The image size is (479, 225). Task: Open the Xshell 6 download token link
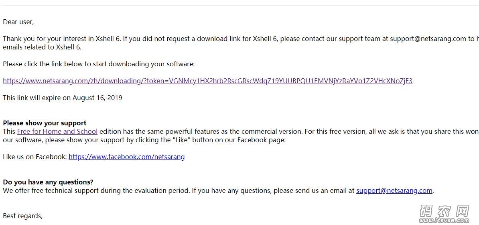(x=208, y=81)
